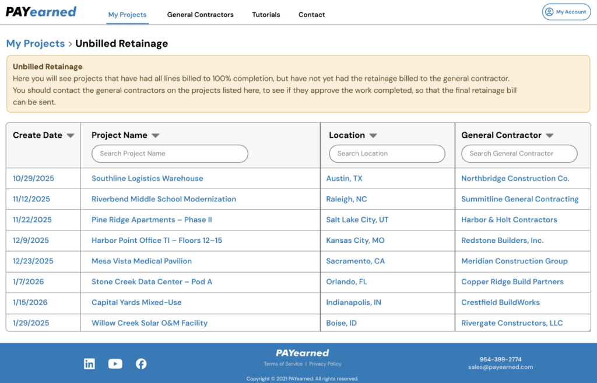Go to the Tutorials menu item
Viewport: 597px width, 383px height.
266,15
